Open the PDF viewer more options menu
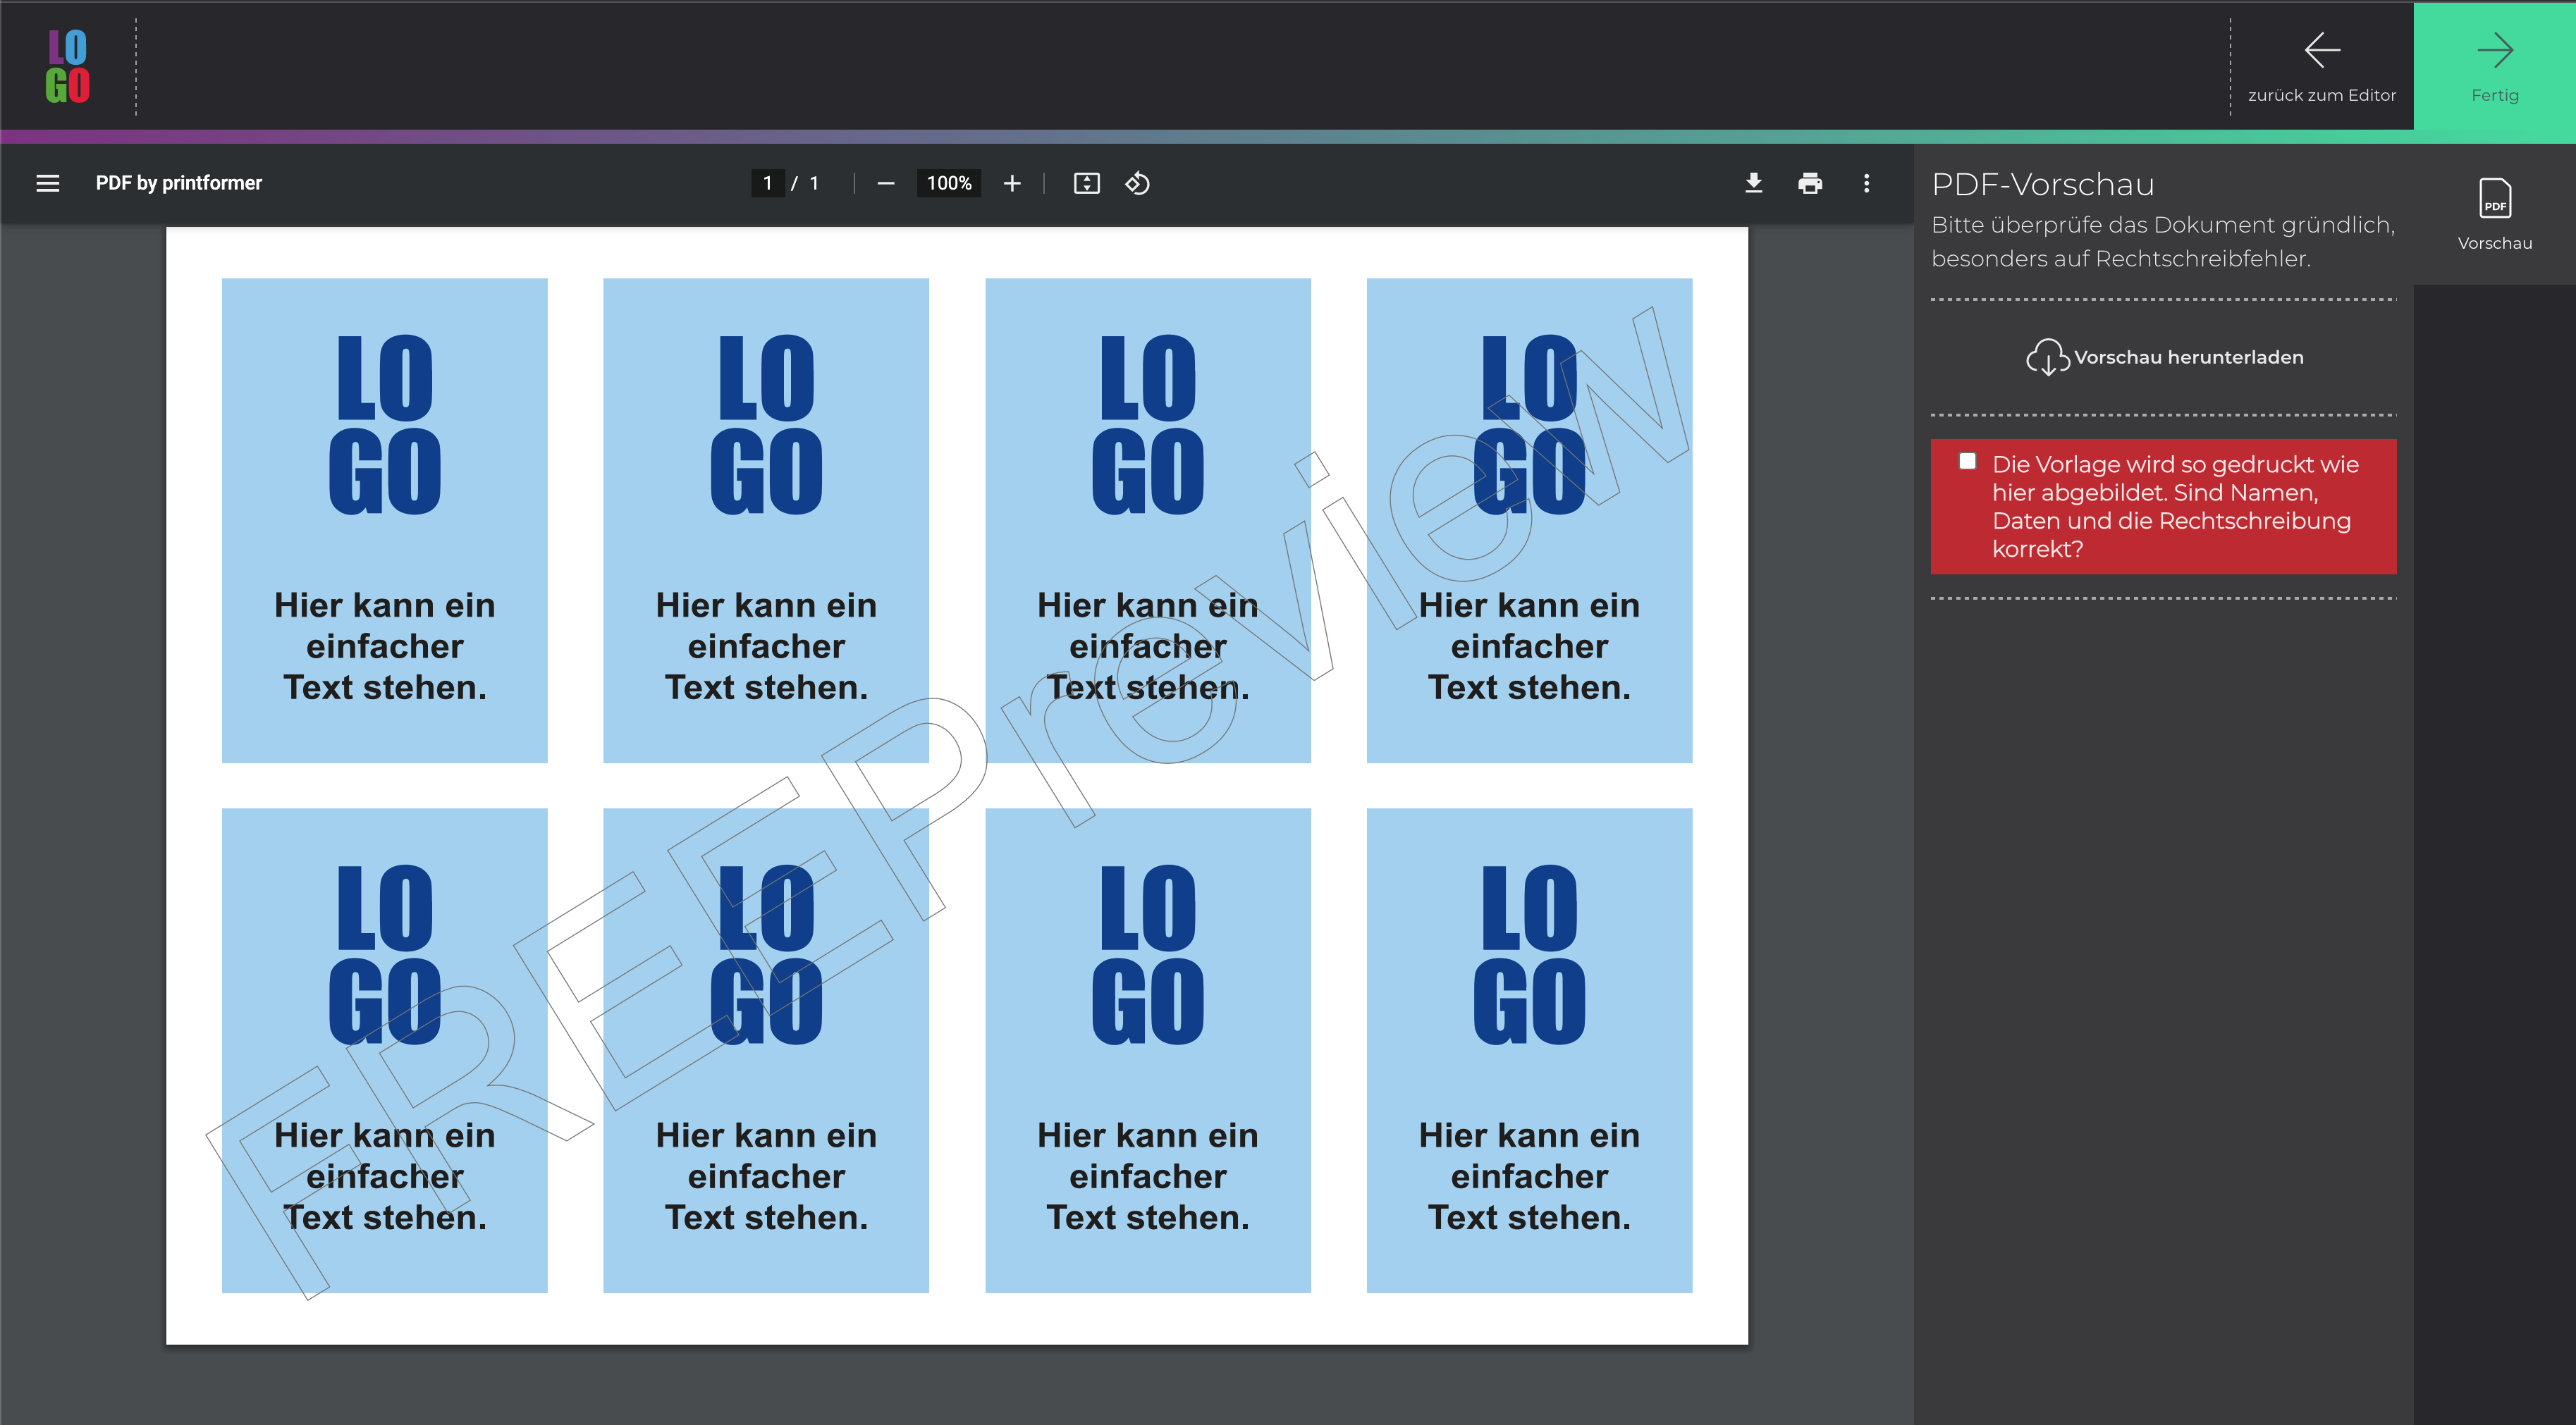 coord(1866,183)
